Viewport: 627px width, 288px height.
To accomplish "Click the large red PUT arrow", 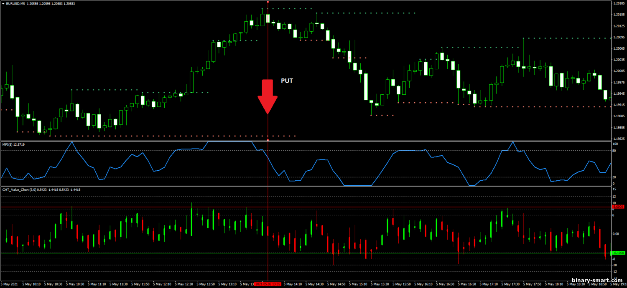I will pos(268,96).
